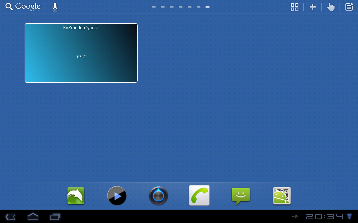Tap the USB connection status icon

point(295,217)
